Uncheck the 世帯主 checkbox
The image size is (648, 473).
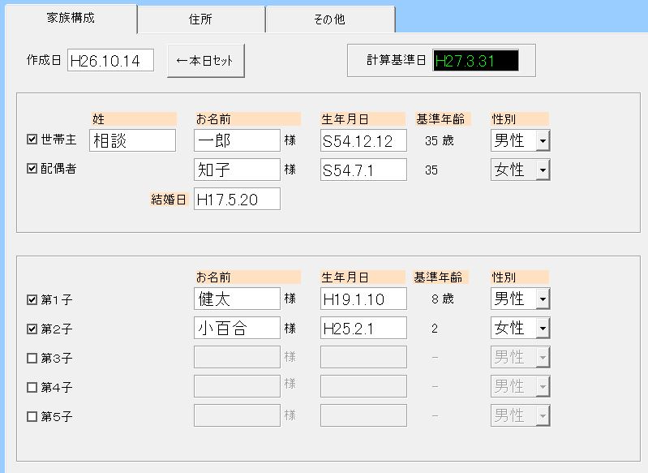32,140
